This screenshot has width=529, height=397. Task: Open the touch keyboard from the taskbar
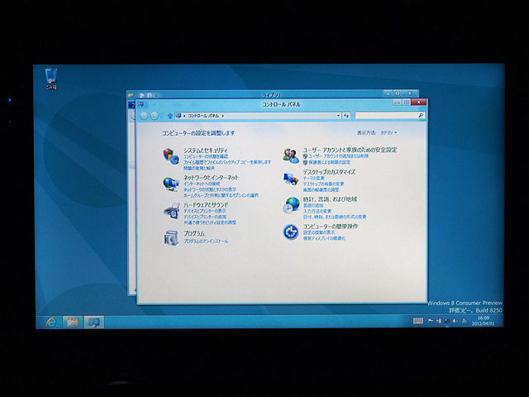(418, 321)
